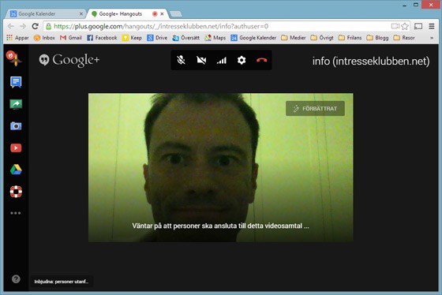The height and width of the screenshot is (295, 442).
Task: Click the Google+ logo
Action: point(69,60)
